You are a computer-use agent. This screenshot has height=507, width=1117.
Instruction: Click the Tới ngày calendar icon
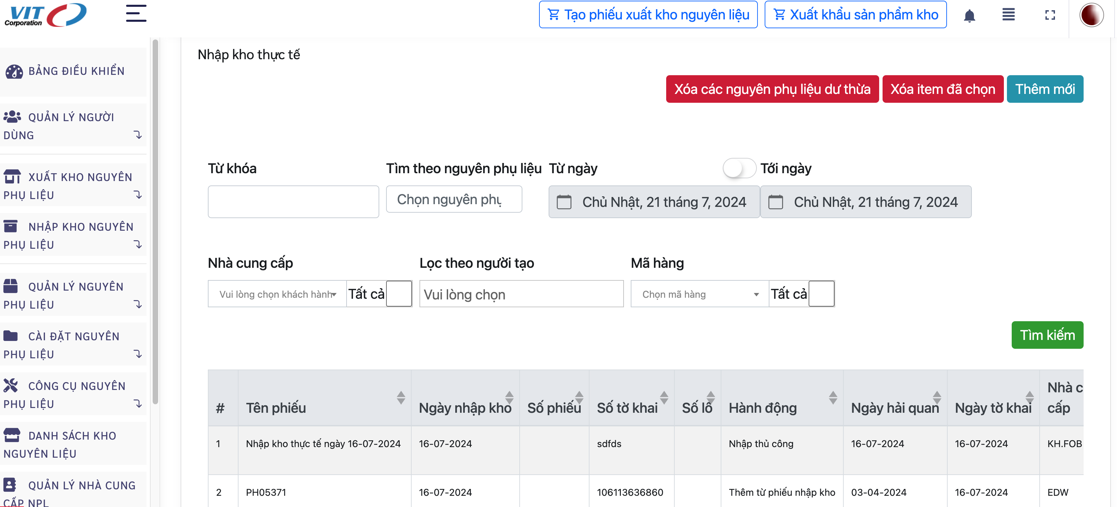pos(775,202)
